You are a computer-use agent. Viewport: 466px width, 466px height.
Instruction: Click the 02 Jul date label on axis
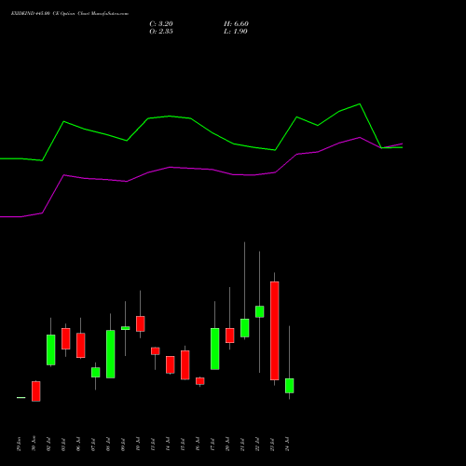48,445
